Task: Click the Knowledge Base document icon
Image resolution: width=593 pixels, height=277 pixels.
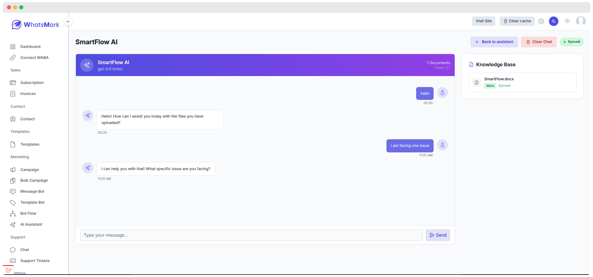Action: [x=471, y=65]
